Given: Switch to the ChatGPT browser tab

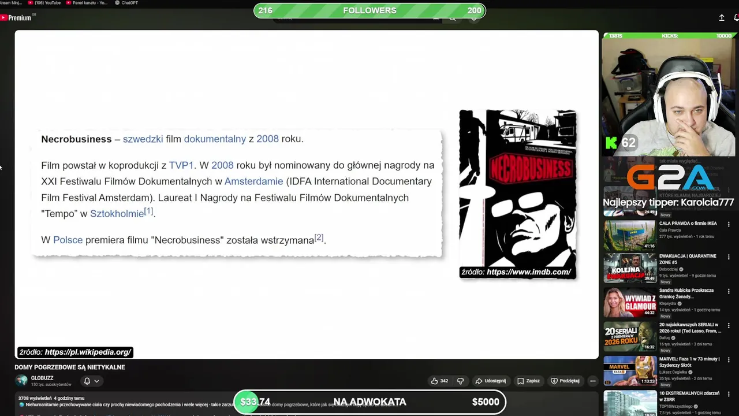Looking at the screenshot, I should point(126,3).
